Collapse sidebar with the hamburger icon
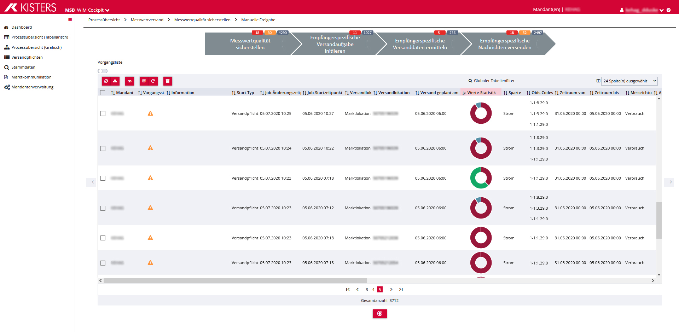Viewport: 679px width, 332px height. pyautogui.click(x=70, y=20)
